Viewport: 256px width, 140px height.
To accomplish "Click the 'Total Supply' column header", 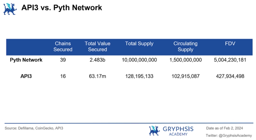I will 139,43.
